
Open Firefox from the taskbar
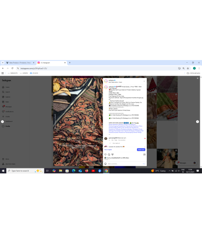click(x=87, y=171)
